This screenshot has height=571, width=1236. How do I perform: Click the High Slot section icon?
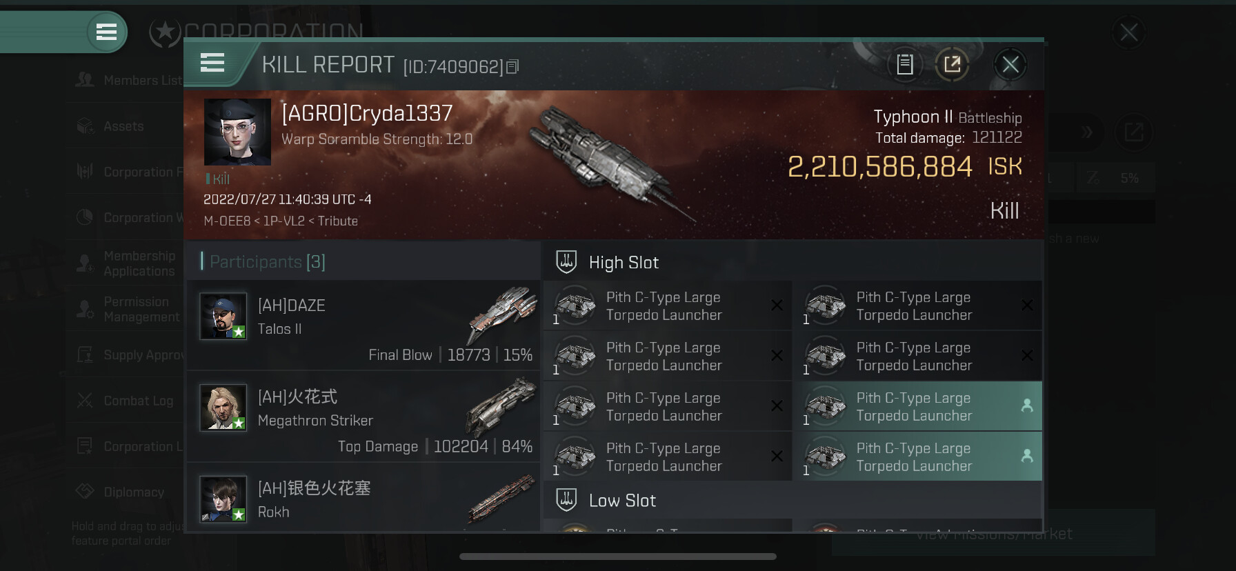coord(566,262)
